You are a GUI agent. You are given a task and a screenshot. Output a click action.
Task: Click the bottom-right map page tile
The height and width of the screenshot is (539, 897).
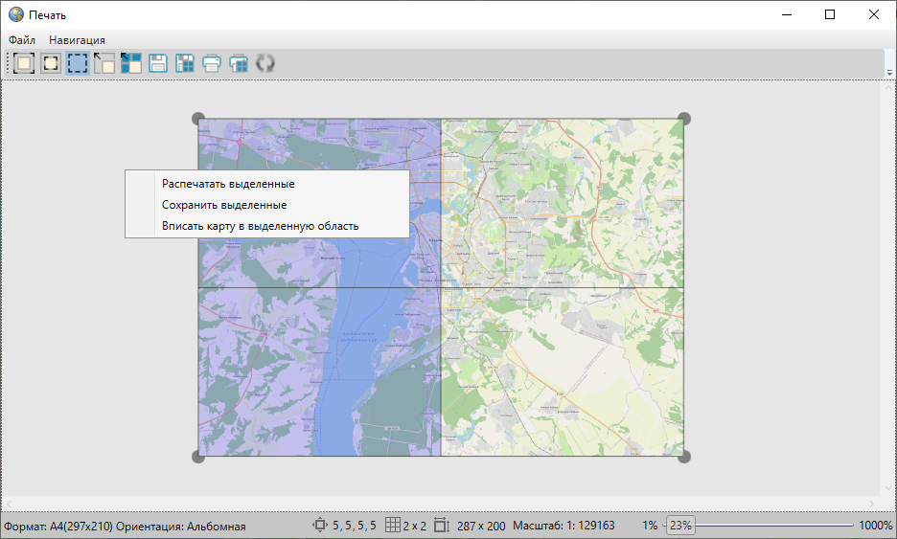click(x=563, y=371)
